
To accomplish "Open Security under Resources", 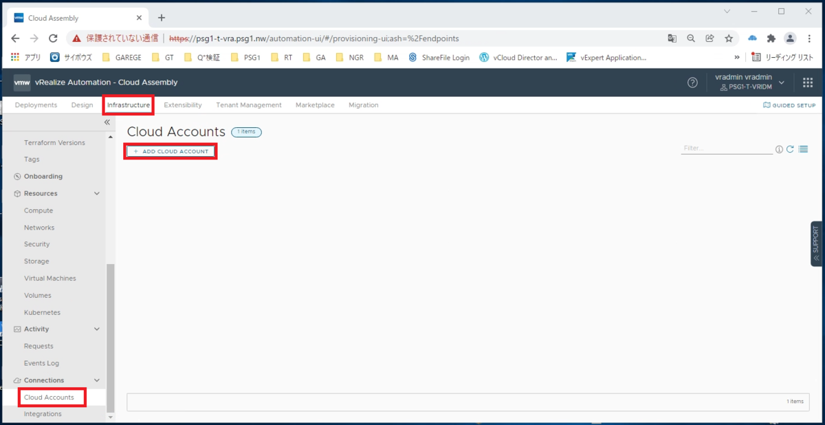I will coord(37,245).
